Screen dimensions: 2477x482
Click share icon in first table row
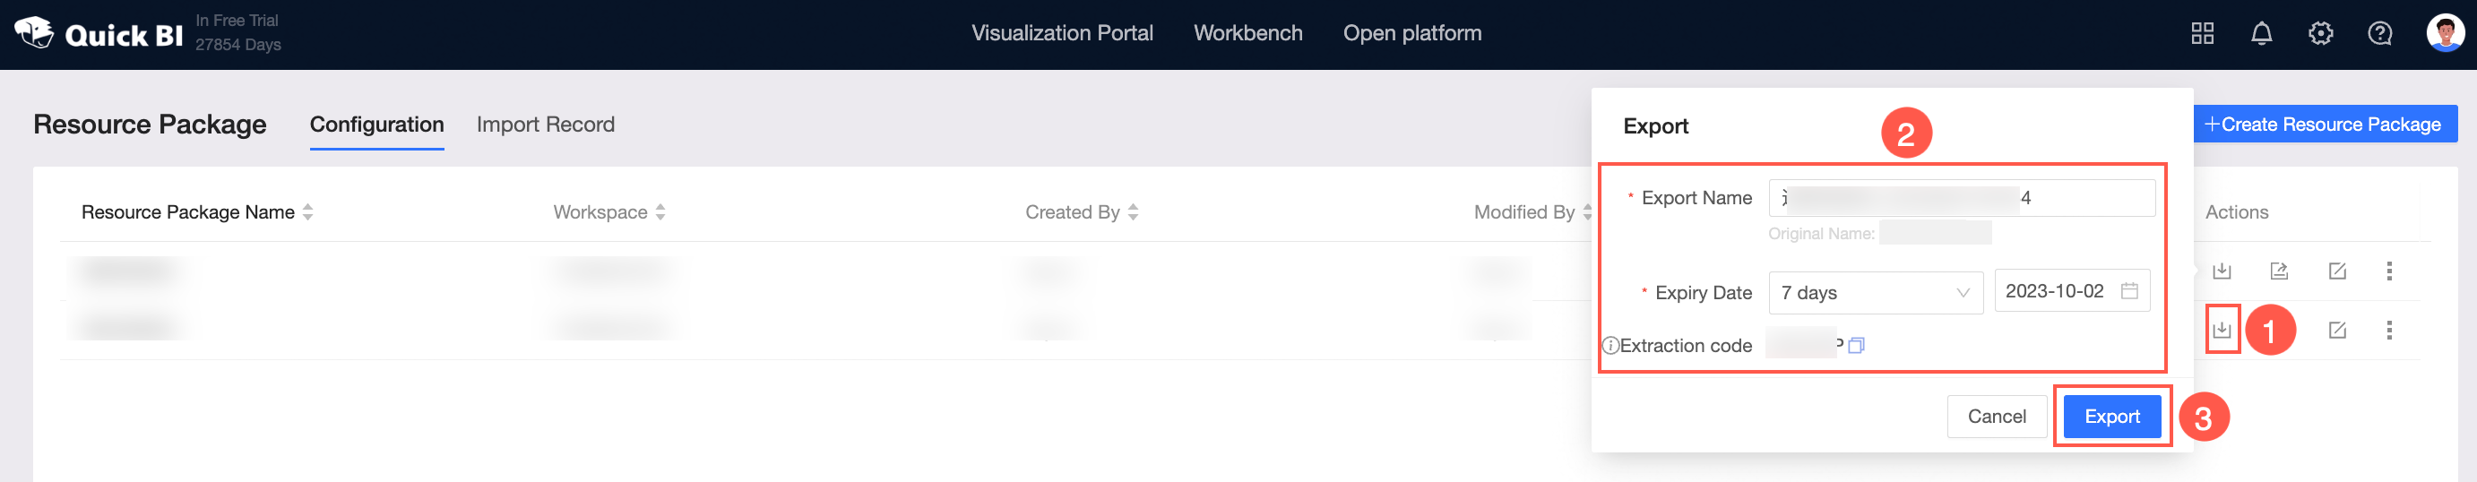[2279, 271]
